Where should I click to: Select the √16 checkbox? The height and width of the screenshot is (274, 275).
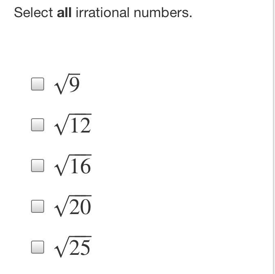(x=38, y=166)
